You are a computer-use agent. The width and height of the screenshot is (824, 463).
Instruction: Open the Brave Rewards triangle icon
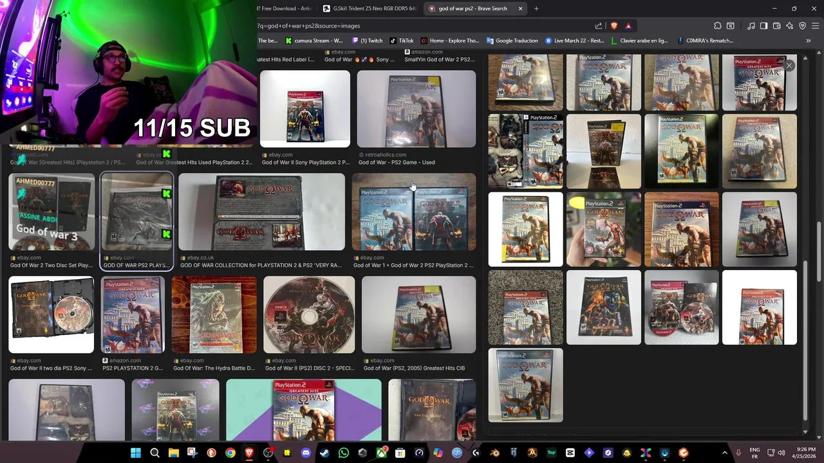coord(628,26)
